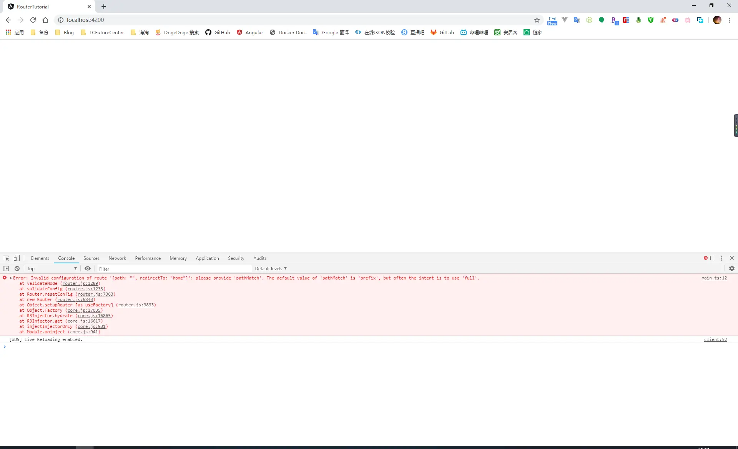738x449 pixels.
Task: Click the red error count badge
Action: 707,258
